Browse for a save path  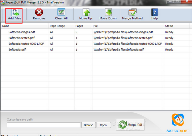(88, 125)
